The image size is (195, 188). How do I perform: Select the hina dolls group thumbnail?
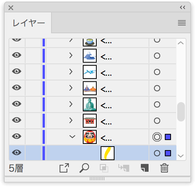click(90, 88)
